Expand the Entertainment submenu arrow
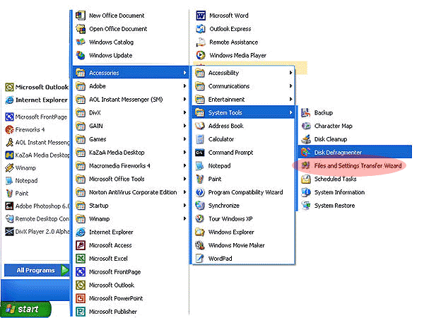This screenshot has height=318, width=424. click(x=290, y=99)
